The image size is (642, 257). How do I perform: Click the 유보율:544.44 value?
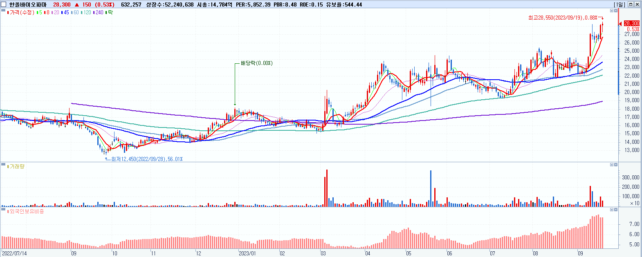click(x=344, y=4)
